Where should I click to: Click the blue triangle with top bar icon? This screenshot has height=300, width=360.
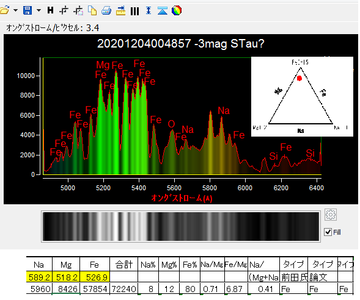click(x=163, y=10)
